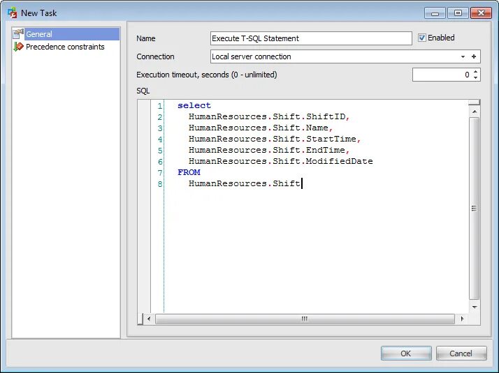Screen dimensions: 499x373
Task: Click the SQL label above editor
Action: (x=143, y=91)
